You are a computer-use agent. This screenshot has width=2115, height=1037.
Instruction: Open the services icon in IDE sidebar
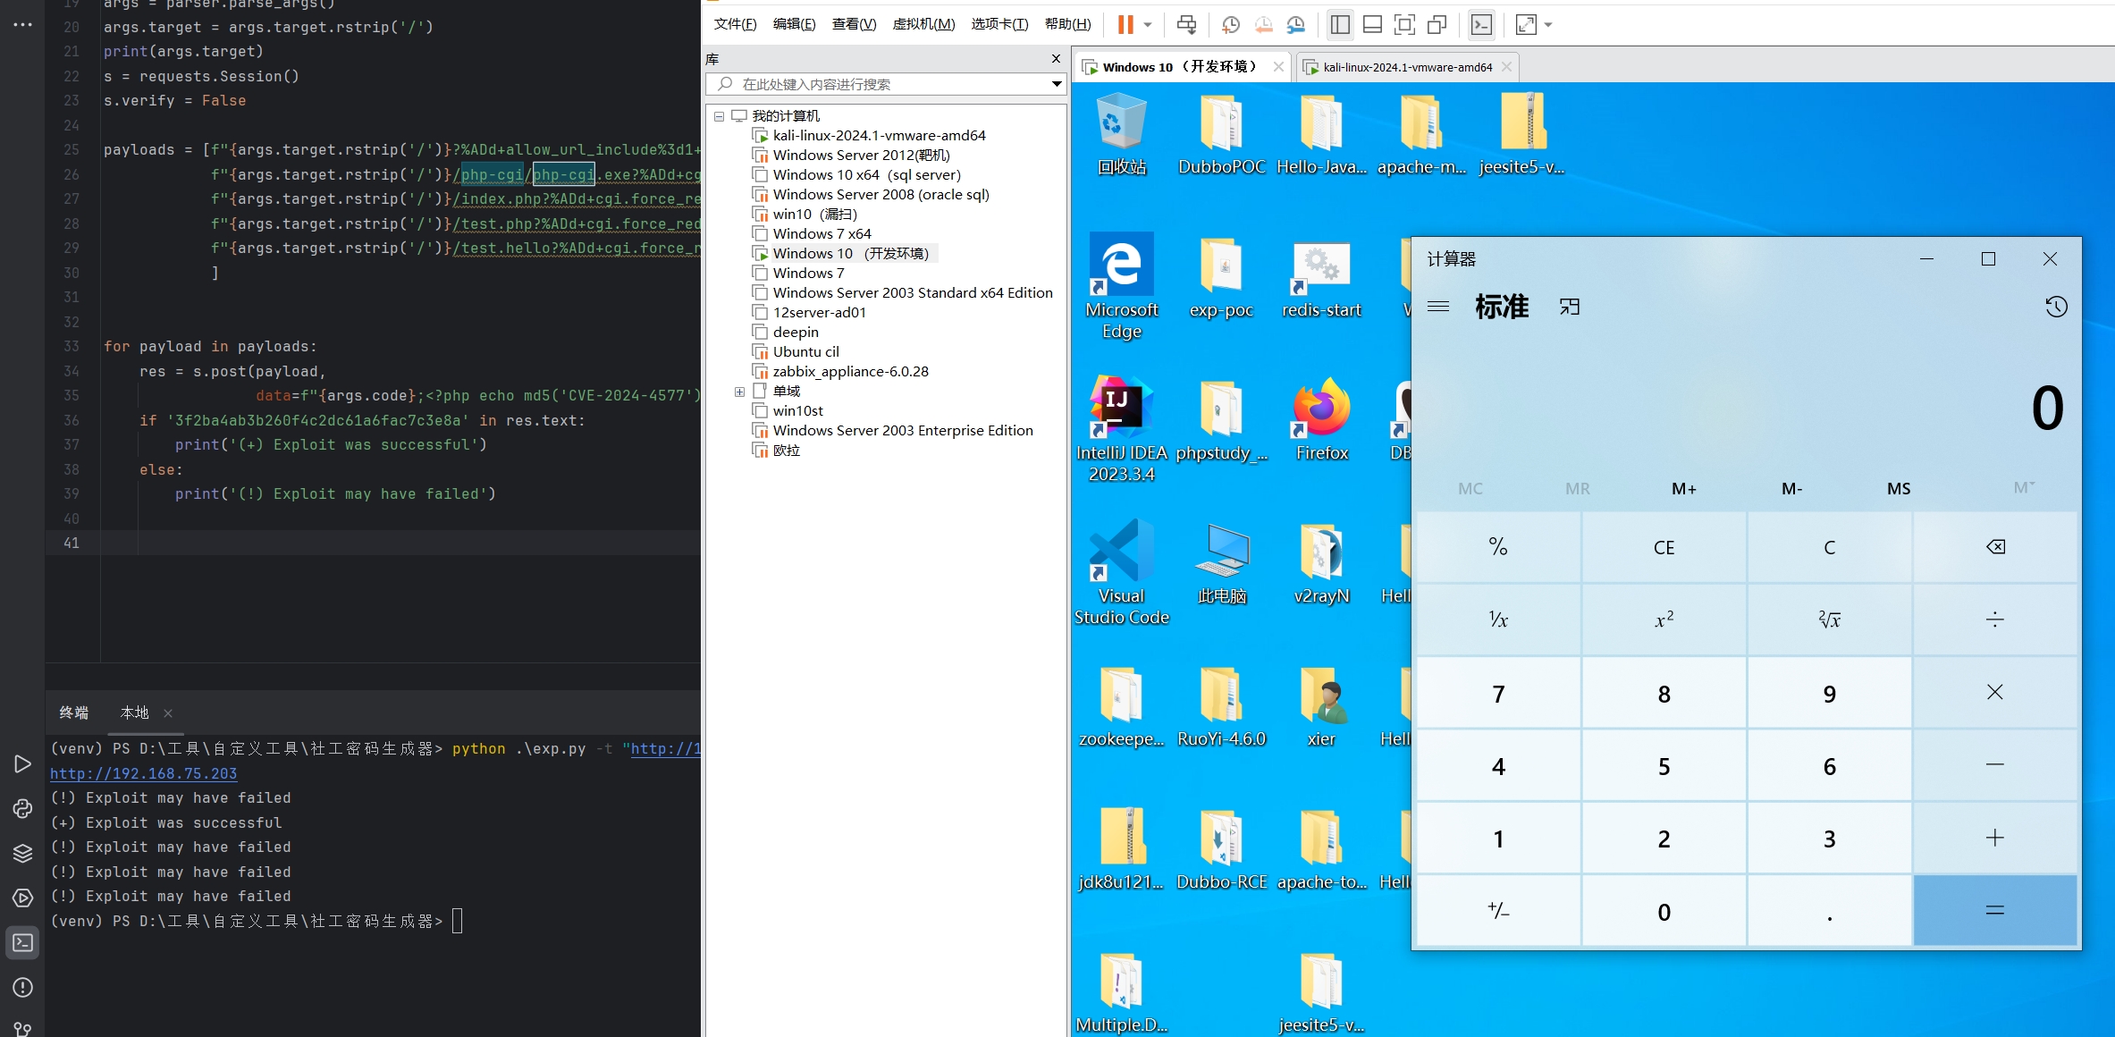[23, 898]
